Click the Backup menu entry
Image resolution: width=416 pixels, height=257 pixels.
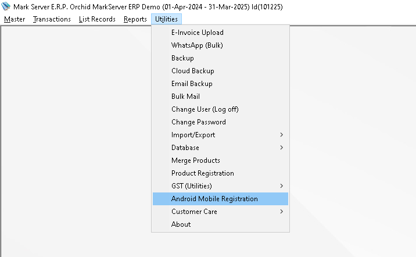pyautogui.click(x=220, y=58)
